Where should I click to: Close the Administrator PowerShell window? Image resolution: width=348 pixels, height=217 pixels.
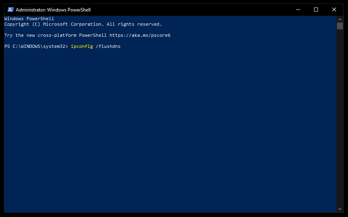point(334,9)
